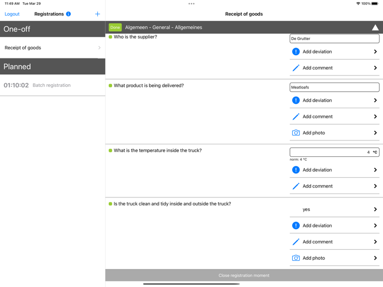Open Add deviation chevron for supplier question
Viewport: 383px width, 287px height.
click(375, 51)
